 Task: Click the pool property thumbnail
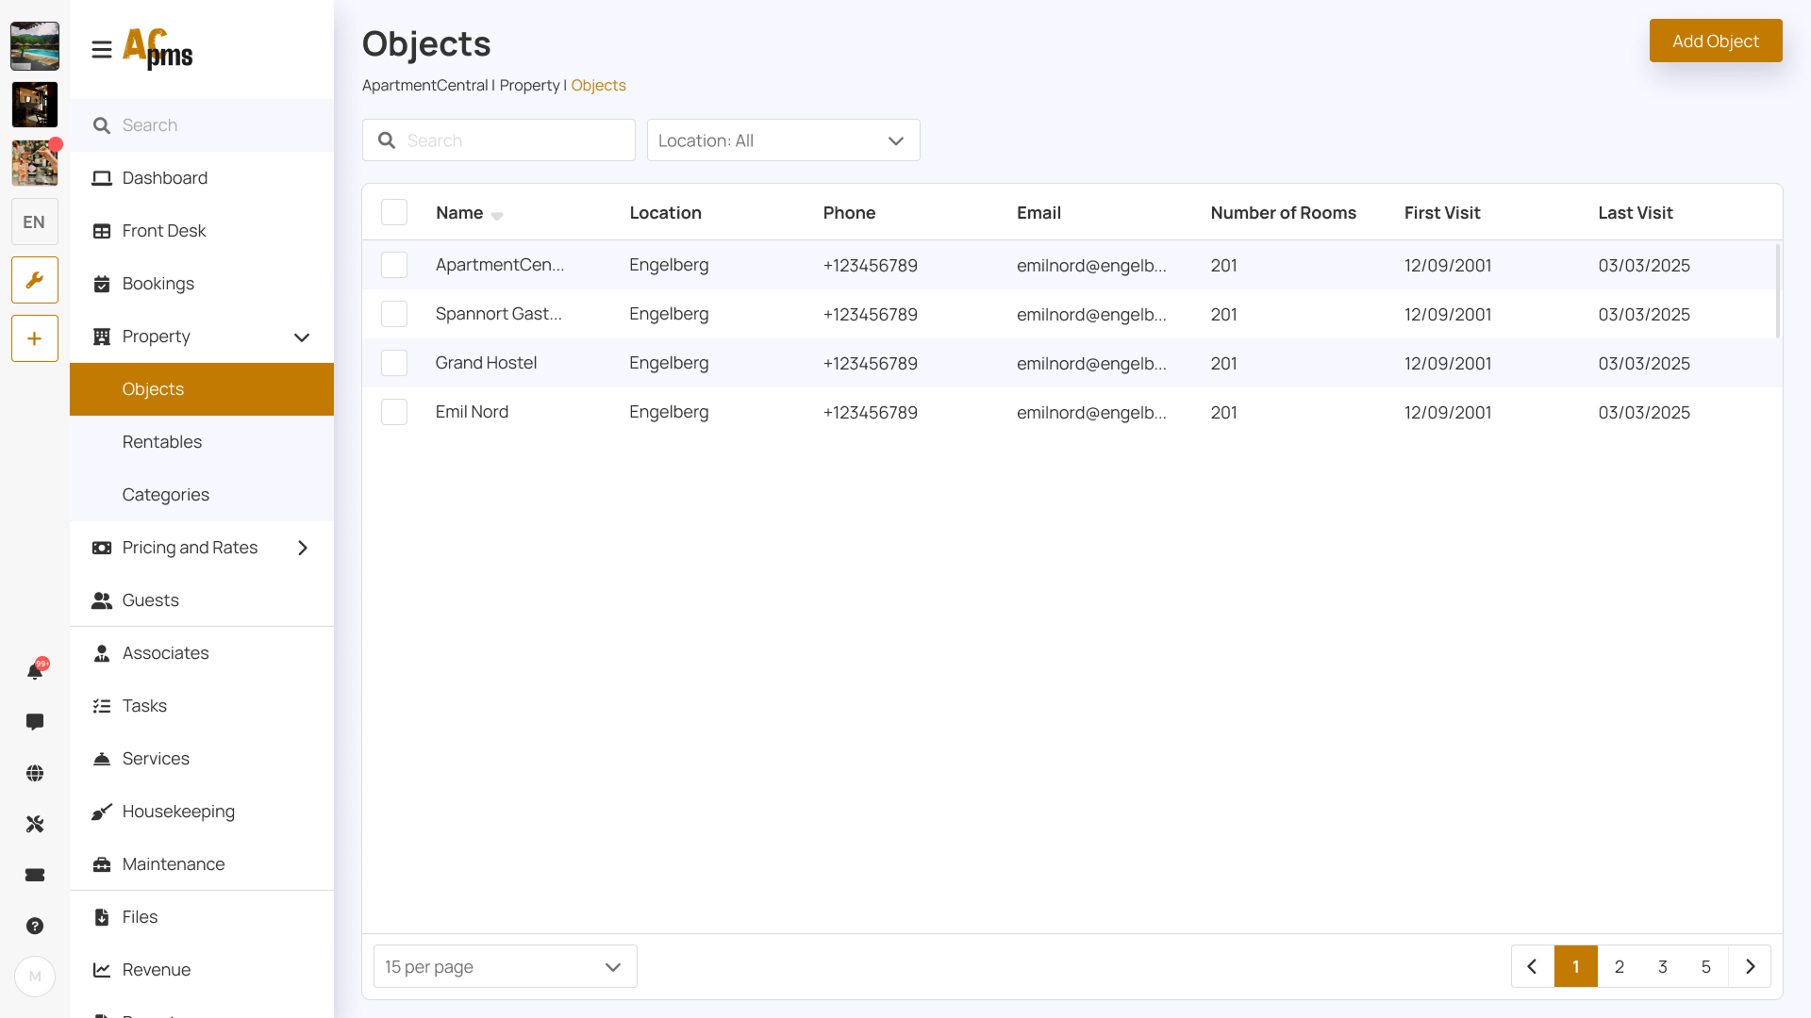click(x=35, y=46)
